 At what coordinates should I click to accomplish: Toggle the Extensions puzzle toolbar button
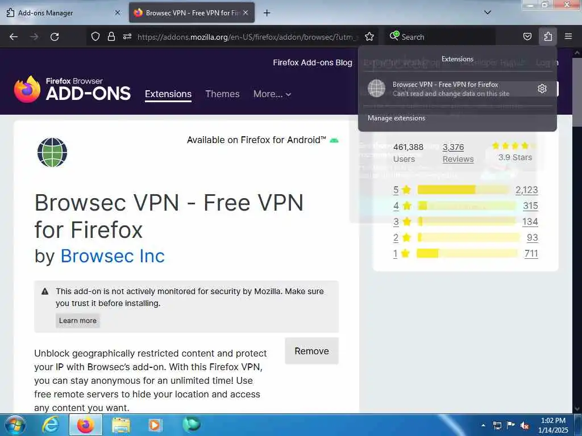coord(548,36)
